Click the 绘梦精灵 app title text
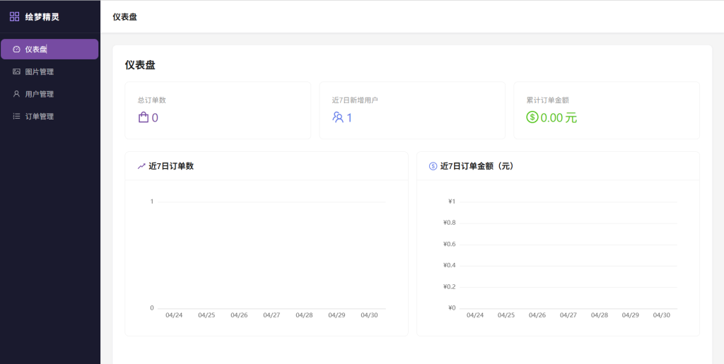This screenshot has height=364, width=724. pyautogui.click(x=42, y=16)
